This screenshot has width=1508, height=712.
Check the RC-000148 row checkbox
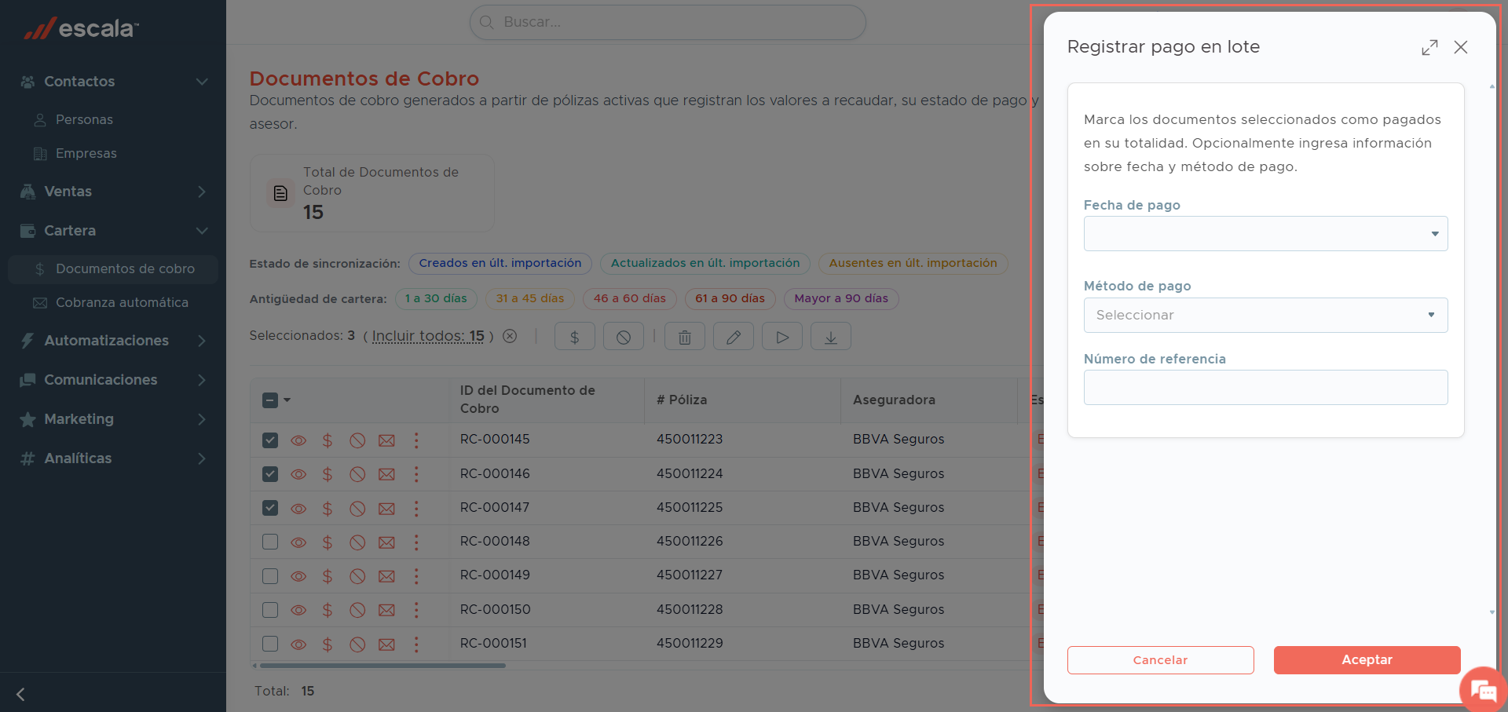(270, 542)
